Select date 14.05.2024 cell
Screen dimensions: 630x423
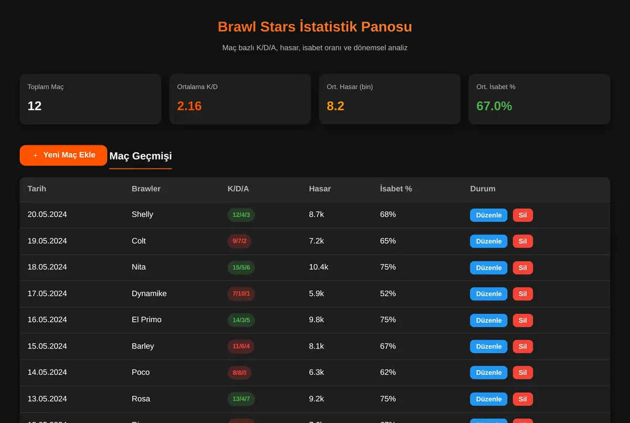(47, 372)
